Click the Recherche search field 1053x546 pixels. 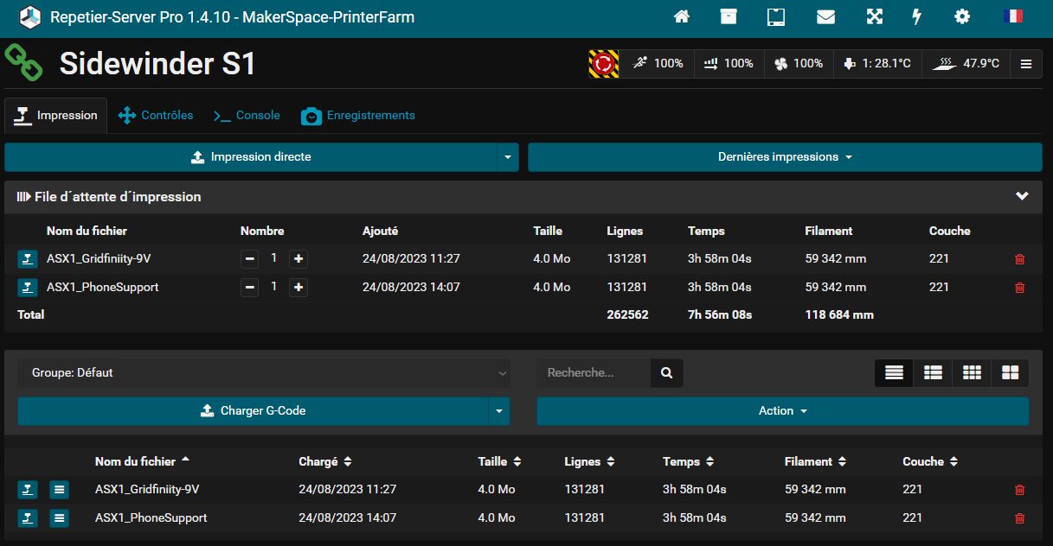tap(594, 373)
